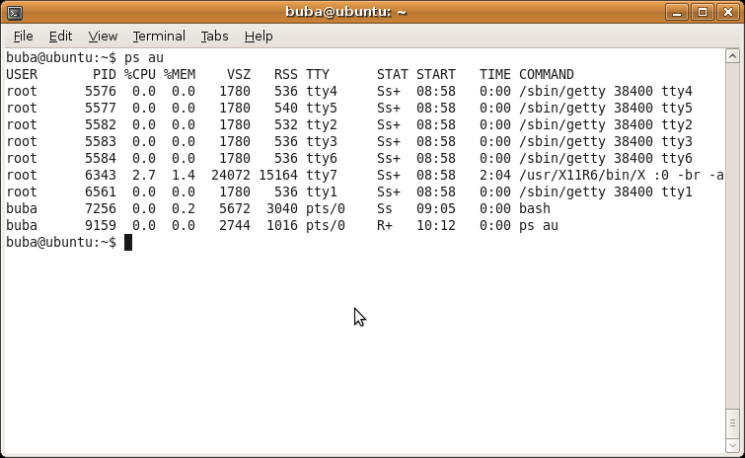Open the Terminal menu
The image size is (745, 458).
159,37
